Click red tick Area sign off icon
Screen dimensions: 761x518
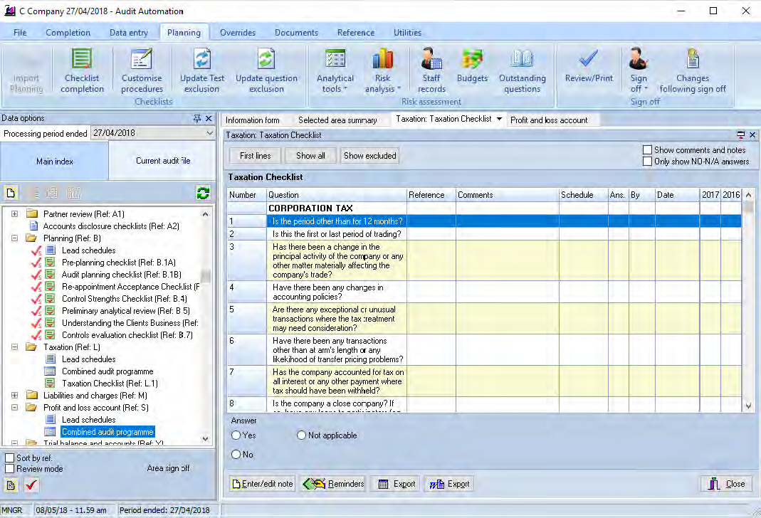[31, 485]
